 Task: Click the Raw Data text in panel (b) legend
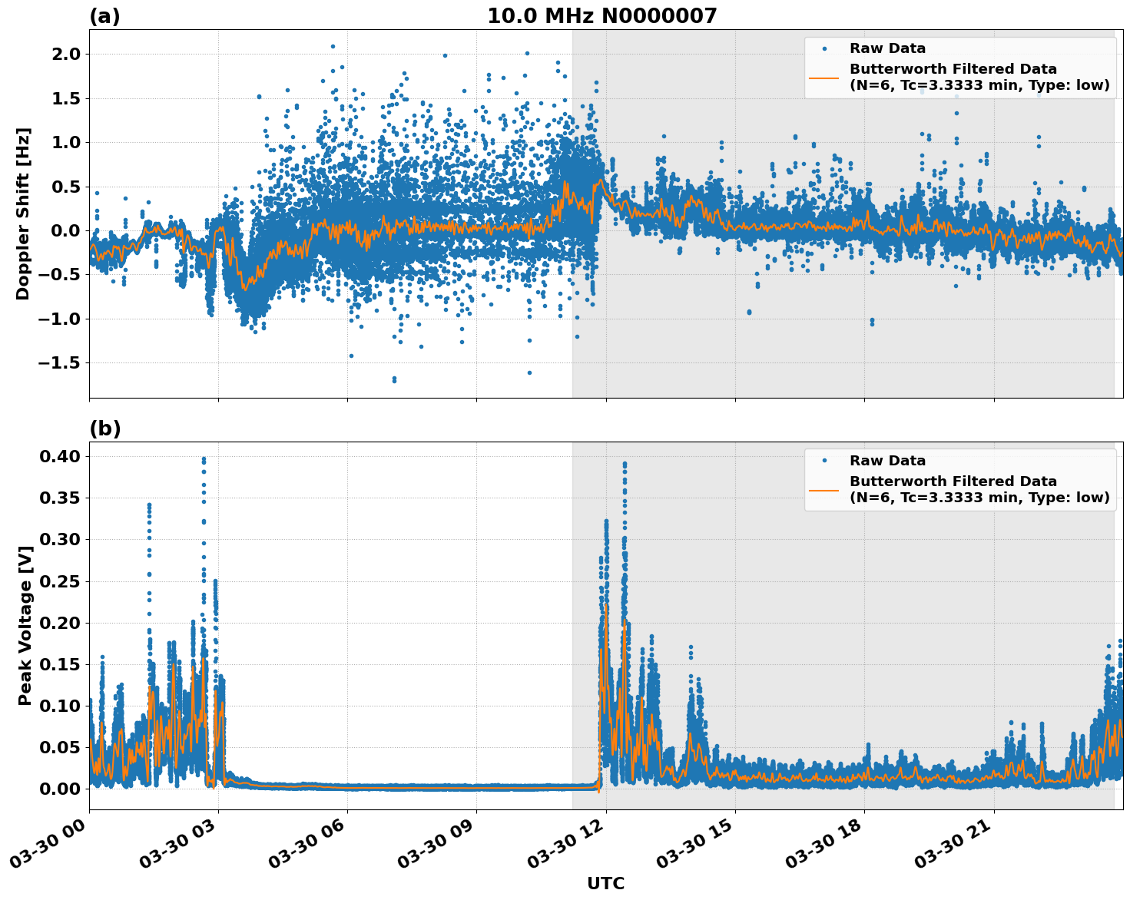(x=887, y=461)
